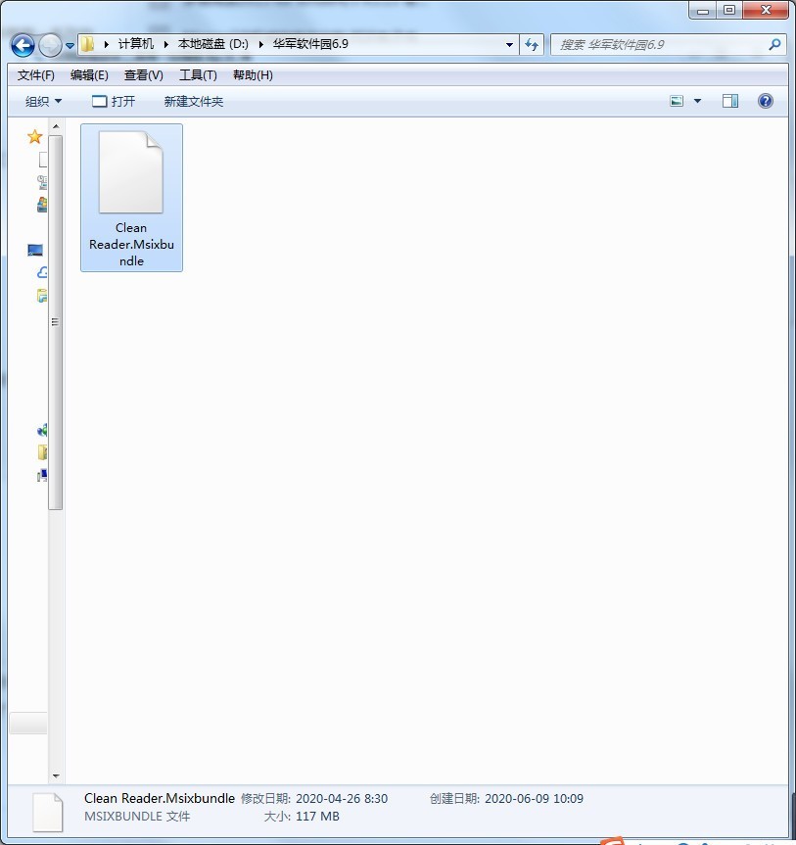Open the blue Help question mark icon
Screen dimensions: 796x845
[766, 101]
